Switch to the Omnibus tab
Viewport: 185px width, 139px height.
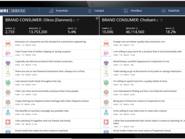point(133,11)
